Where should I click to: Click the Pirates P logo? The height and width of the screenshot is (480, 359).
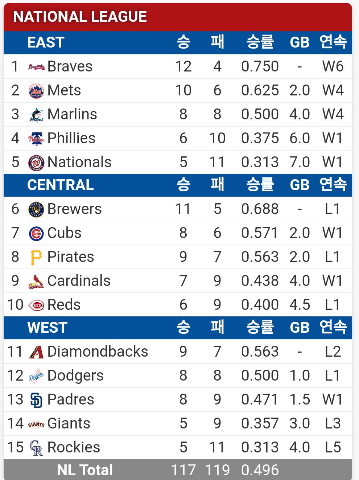[x=36, y=257]
